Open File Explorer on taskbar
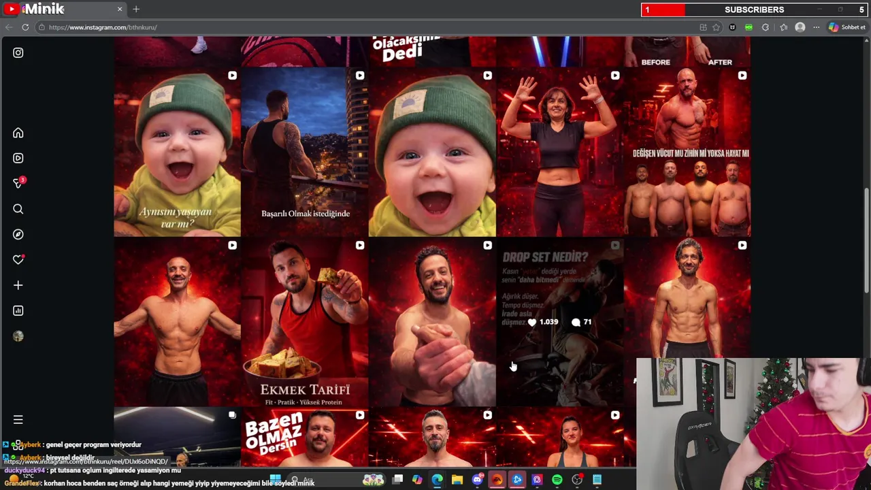The image size is (871, 490). pyautogui.click(x=457, y=480)
